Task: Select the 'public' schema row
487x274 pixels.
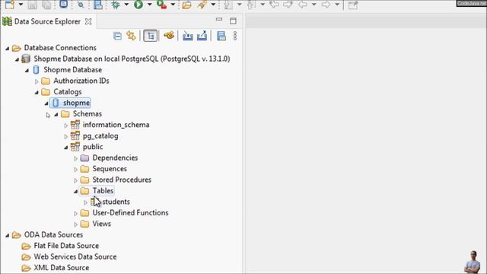Action: [x=93, y=147]
